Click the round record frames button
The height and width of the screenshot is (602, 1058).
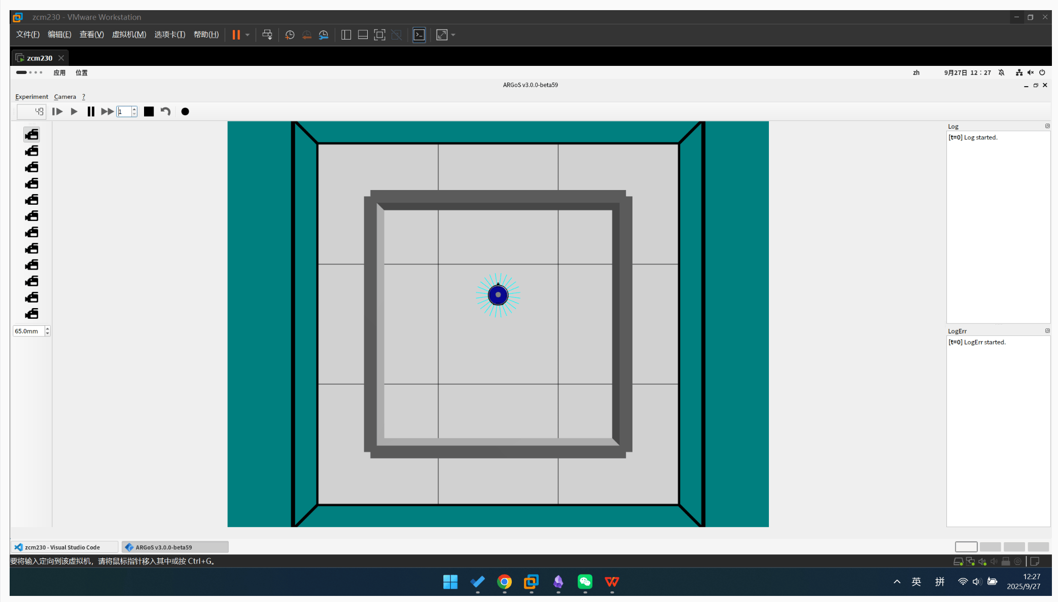[185, 111]
